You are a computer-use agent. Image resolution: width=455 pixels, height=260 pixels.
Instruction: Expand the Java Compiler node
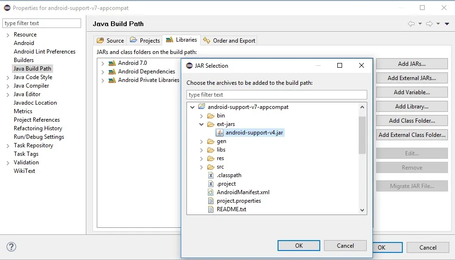(8, 86)
